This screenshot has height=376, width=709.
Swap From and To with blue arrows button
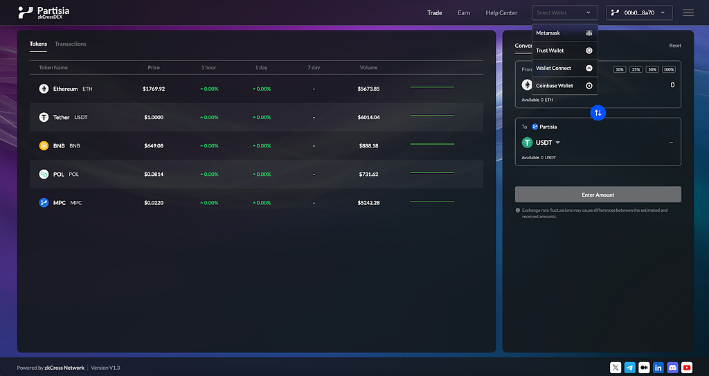point(598,113)
